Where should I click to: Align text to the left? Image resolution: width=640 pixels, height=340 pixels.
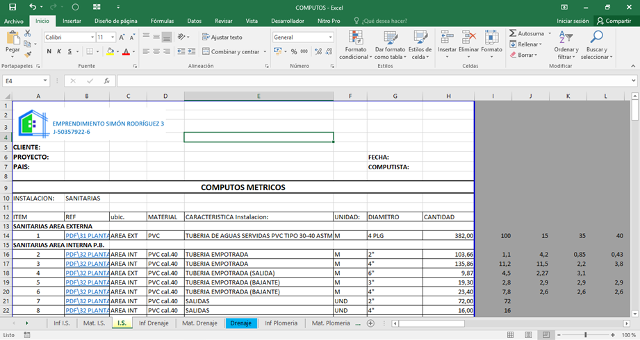pyautogui.click(x=146, y=51)
